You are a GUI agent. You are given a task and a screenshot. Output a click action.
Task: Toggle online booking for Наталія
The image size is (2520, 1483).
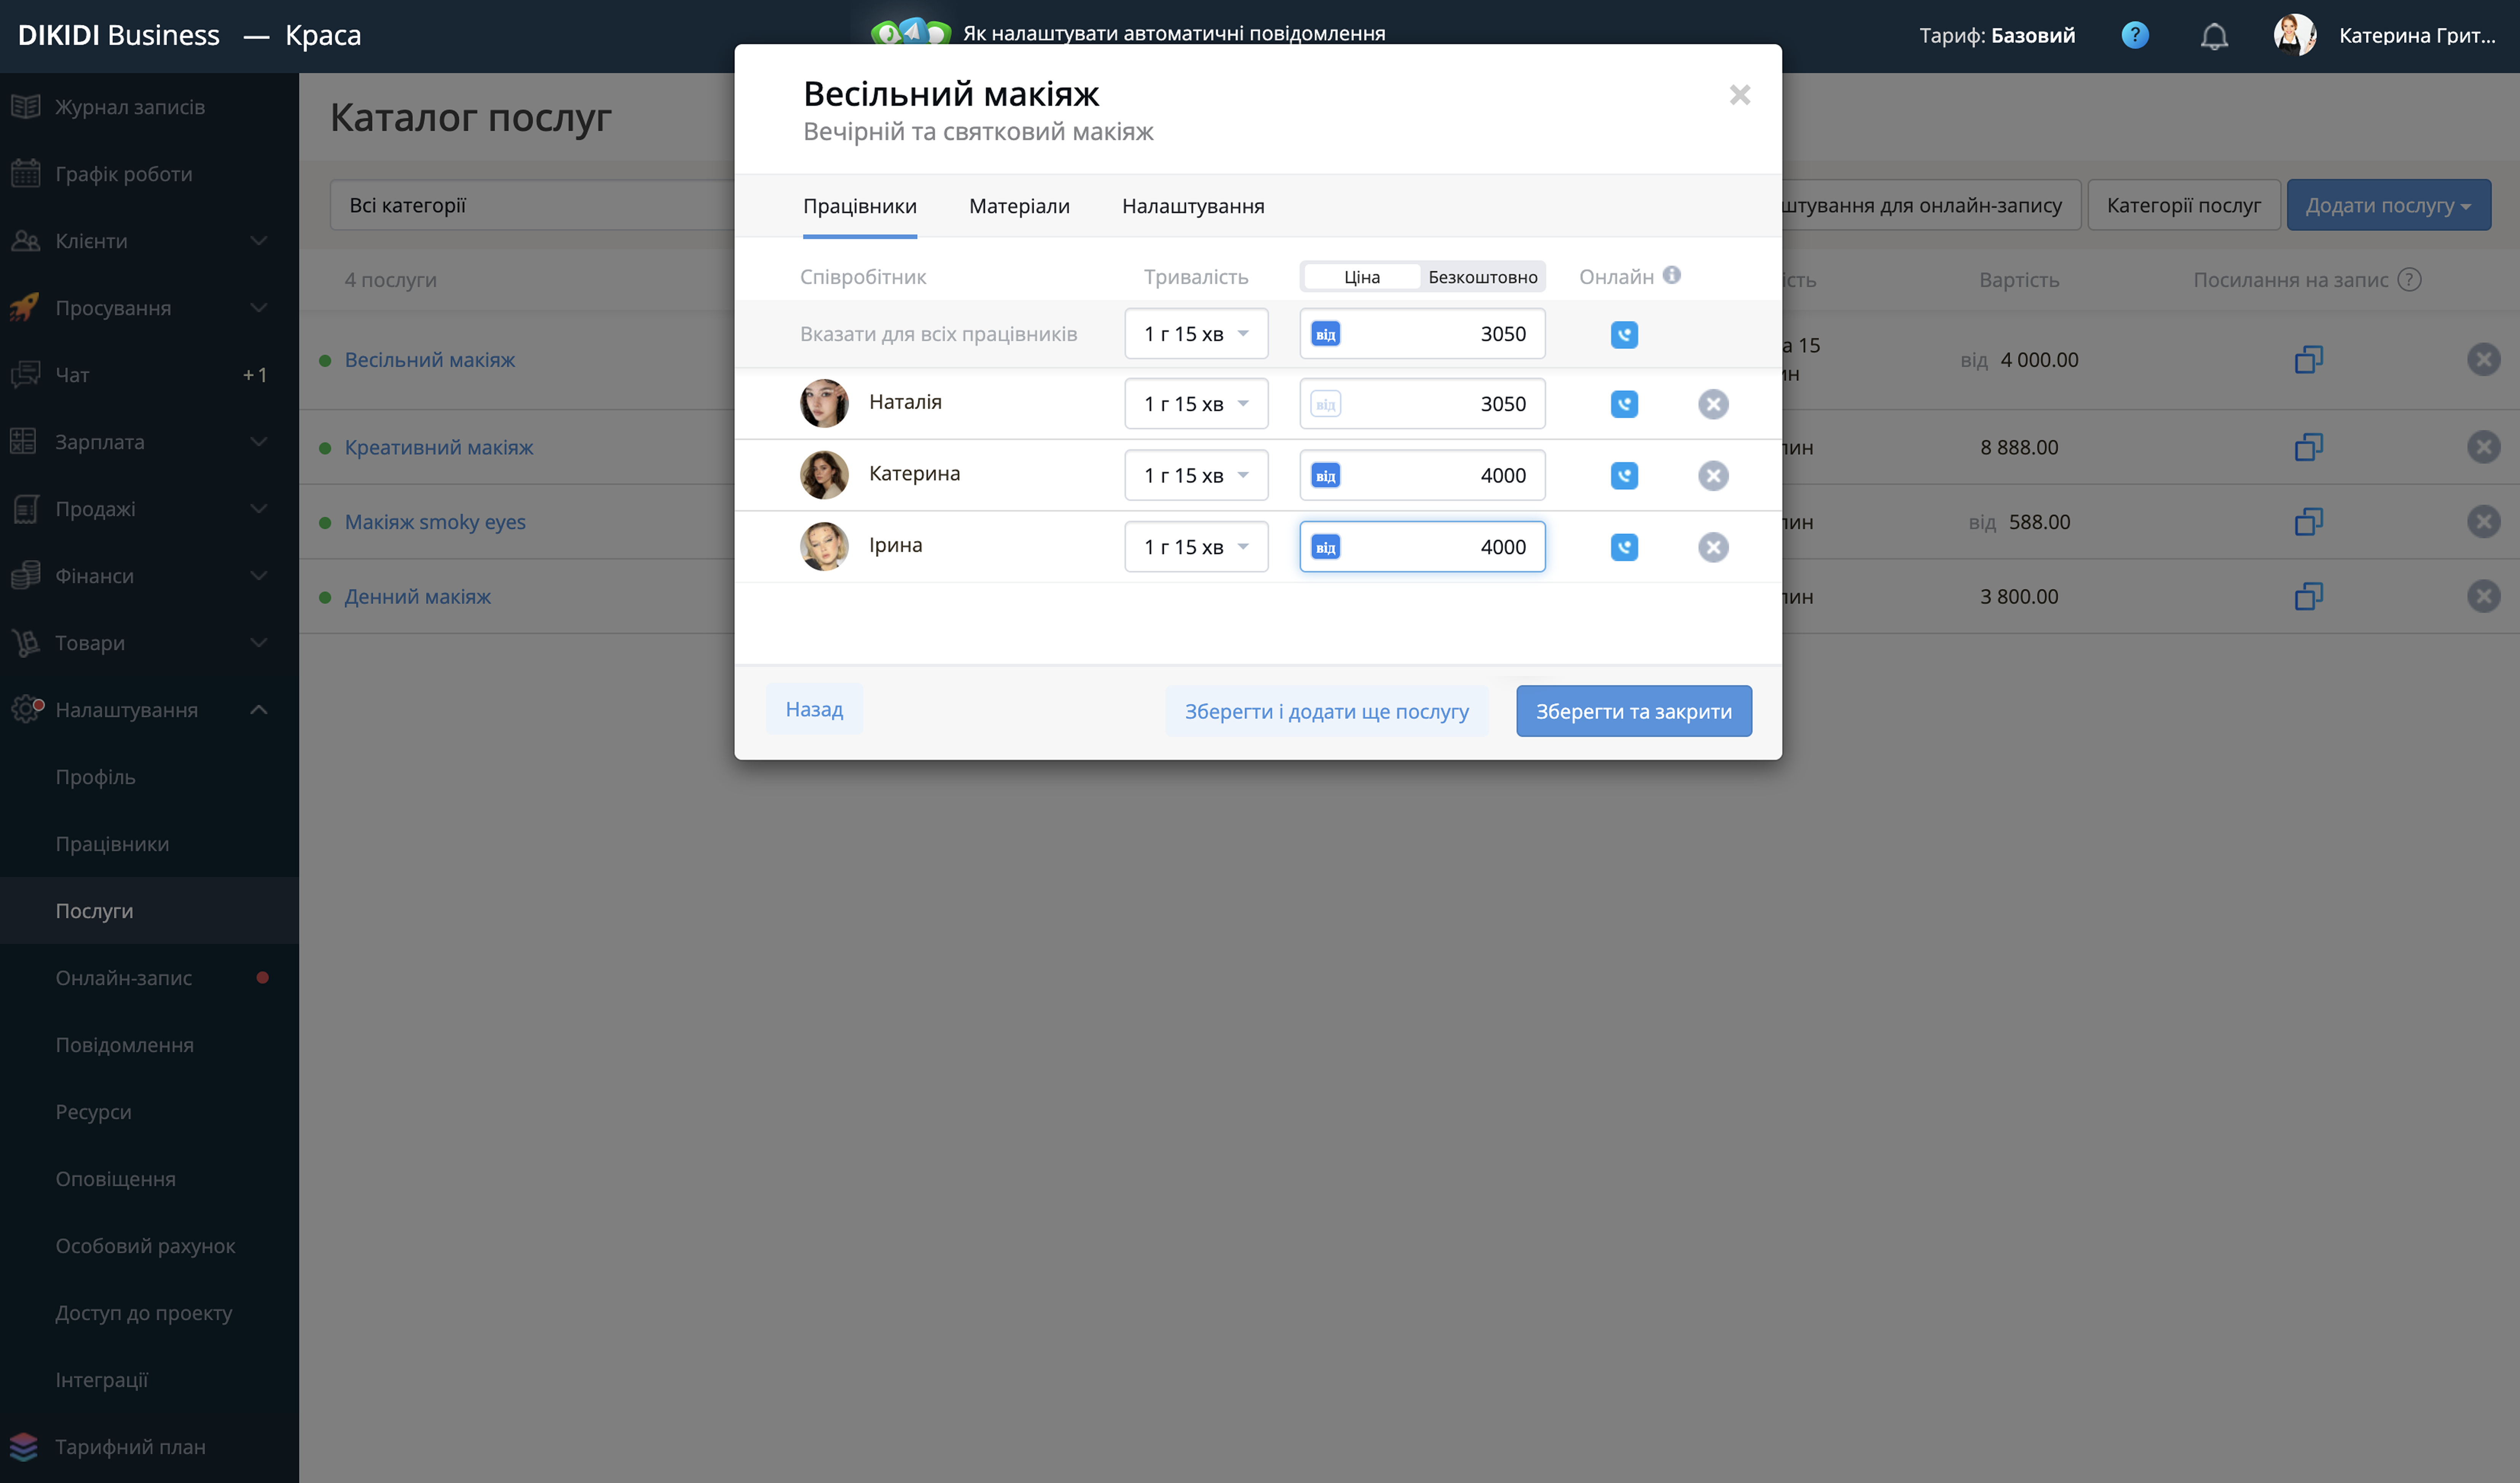click(1624, 404)
